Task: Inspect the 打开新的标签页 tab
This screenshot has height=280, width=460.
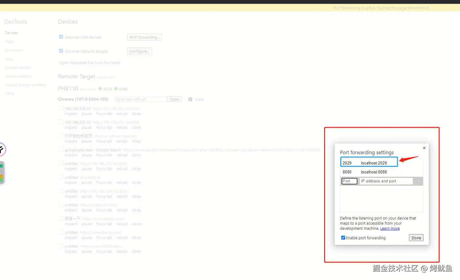Action: (71, 141)
